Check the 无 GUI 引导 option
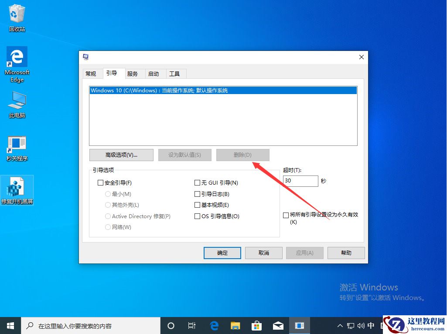 197,182
